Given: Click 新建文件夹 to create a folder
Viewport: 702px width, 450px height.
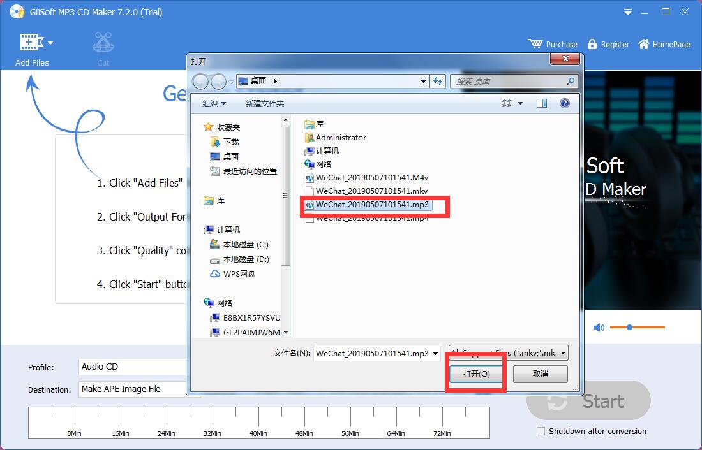Looking at the screenshot, I should click(x=265, y=104).
